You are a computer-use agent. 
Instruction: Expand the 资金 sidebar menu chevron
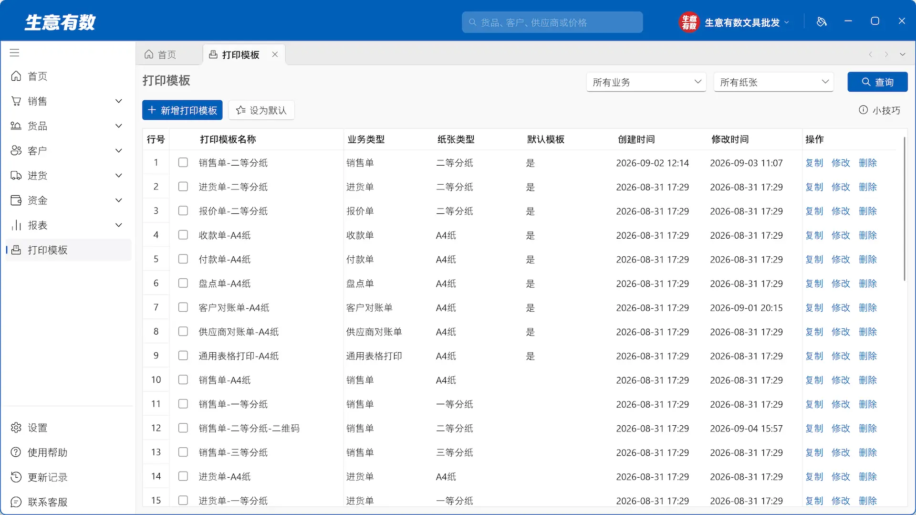pyautogui.click(x=119, y=200)
